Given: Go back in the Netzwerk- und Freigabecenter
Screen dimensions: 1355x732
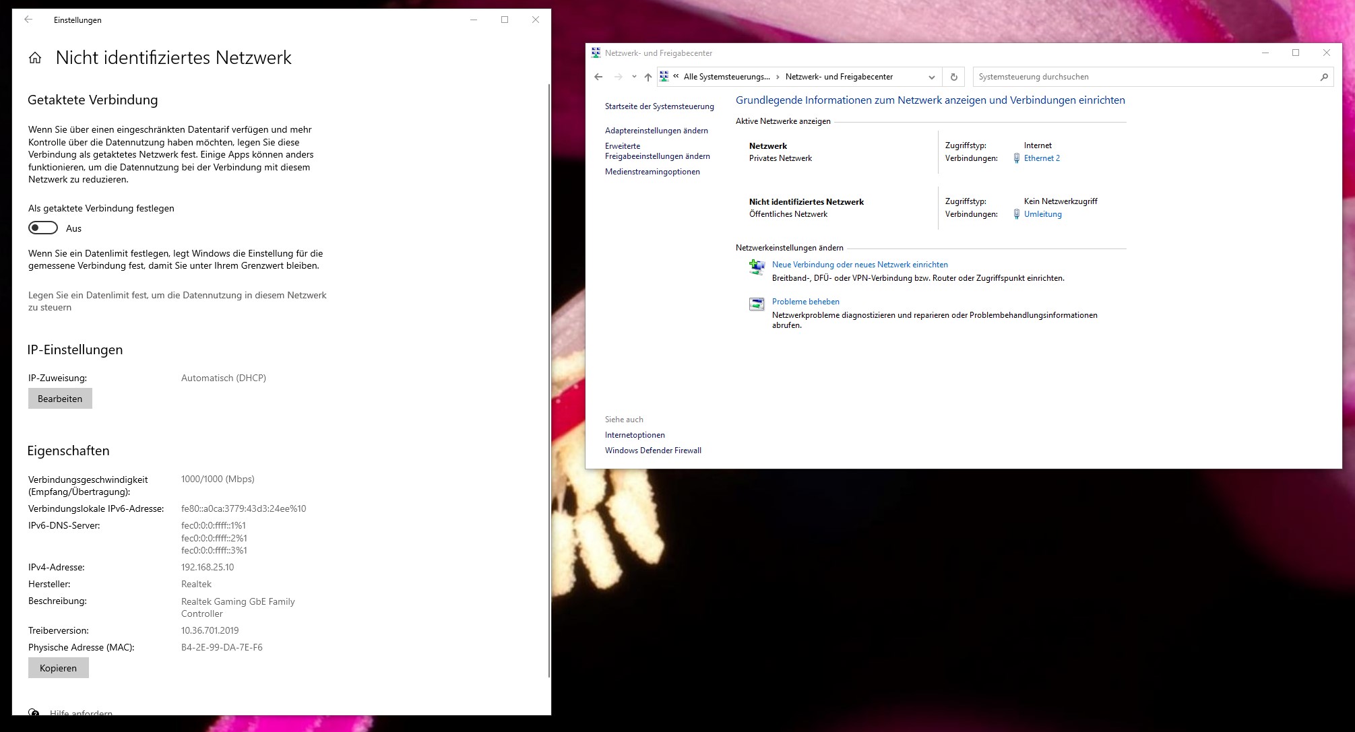Looking at the screenshot, I should [x=598, y=77].
